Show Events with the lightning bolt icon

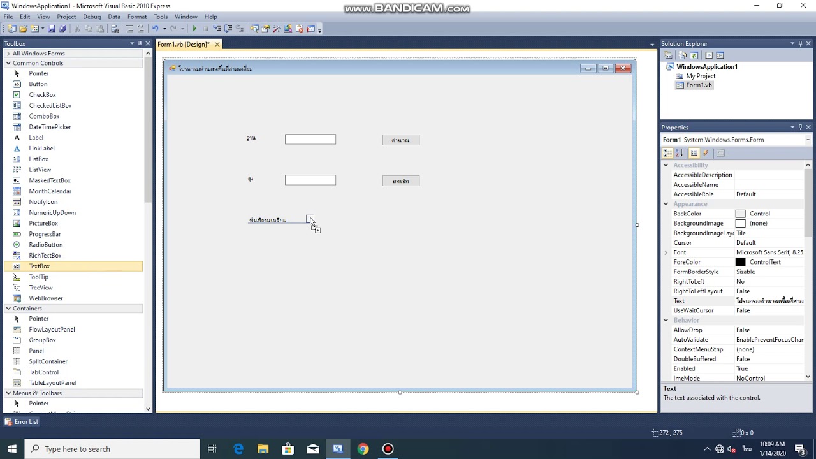point(706,153)
